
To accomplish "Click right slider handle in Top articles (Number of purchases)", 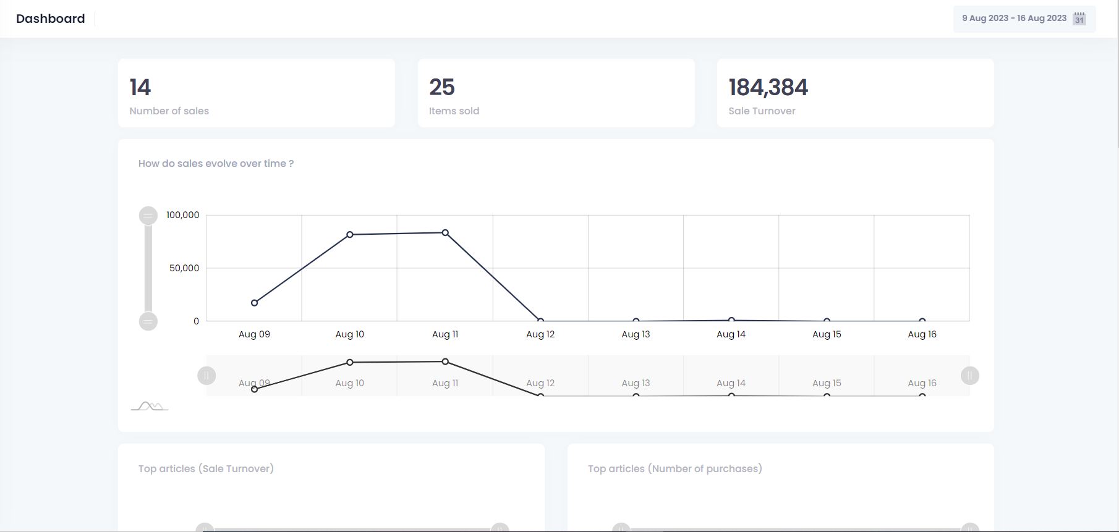I will pyautogui.click(x=970, y=528).
